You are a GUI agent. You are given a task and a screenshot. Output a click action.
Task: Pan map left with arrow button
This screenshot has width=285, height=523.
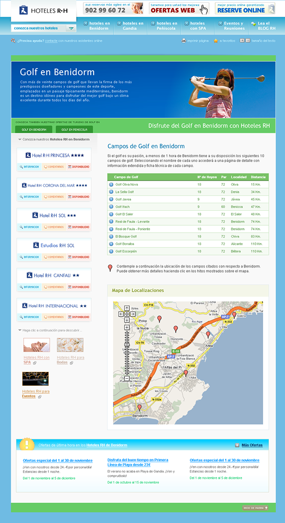click(121, 314)
